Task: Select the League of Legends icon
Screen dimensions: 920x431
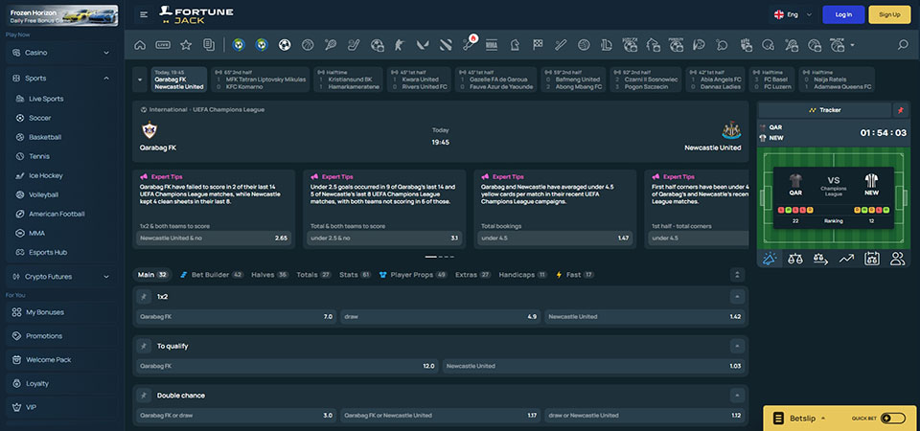Action: (x=607, y=45)
